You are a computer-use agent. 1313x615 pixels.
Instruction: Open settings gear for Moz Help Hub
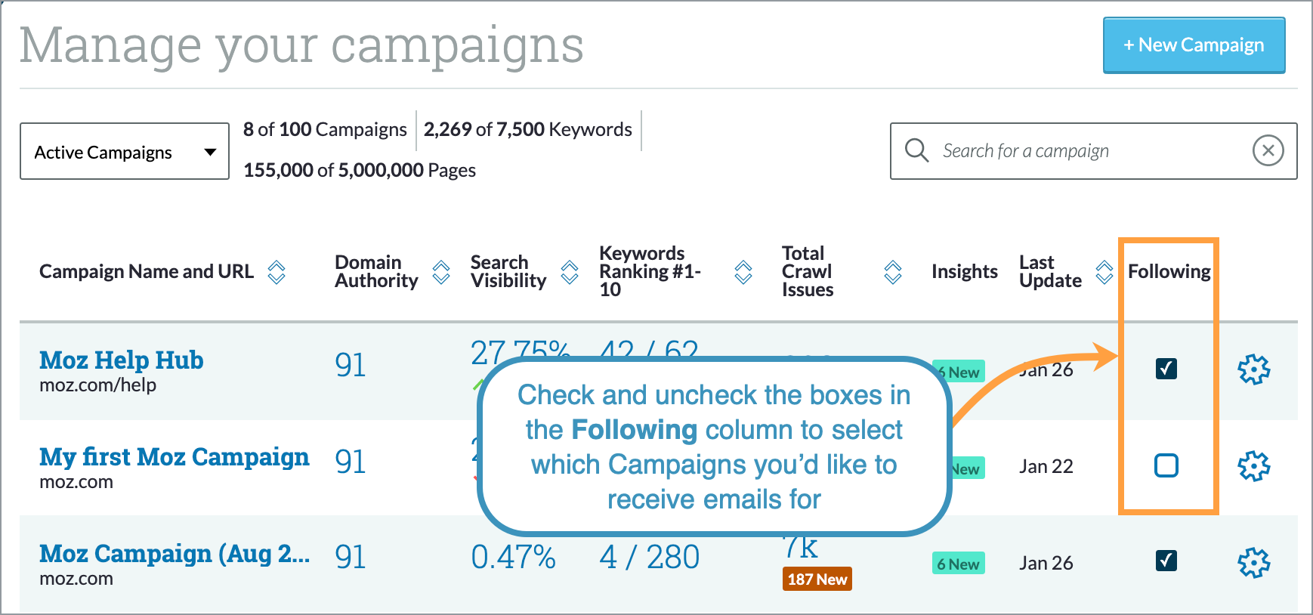tap(1253, 370)
